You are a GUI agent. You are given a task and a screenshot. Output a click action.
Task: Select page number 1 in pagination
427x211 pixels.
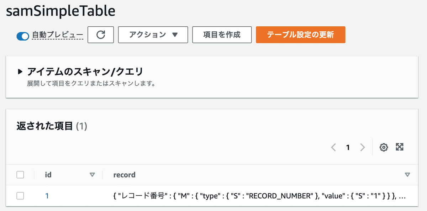pos(348,147)
